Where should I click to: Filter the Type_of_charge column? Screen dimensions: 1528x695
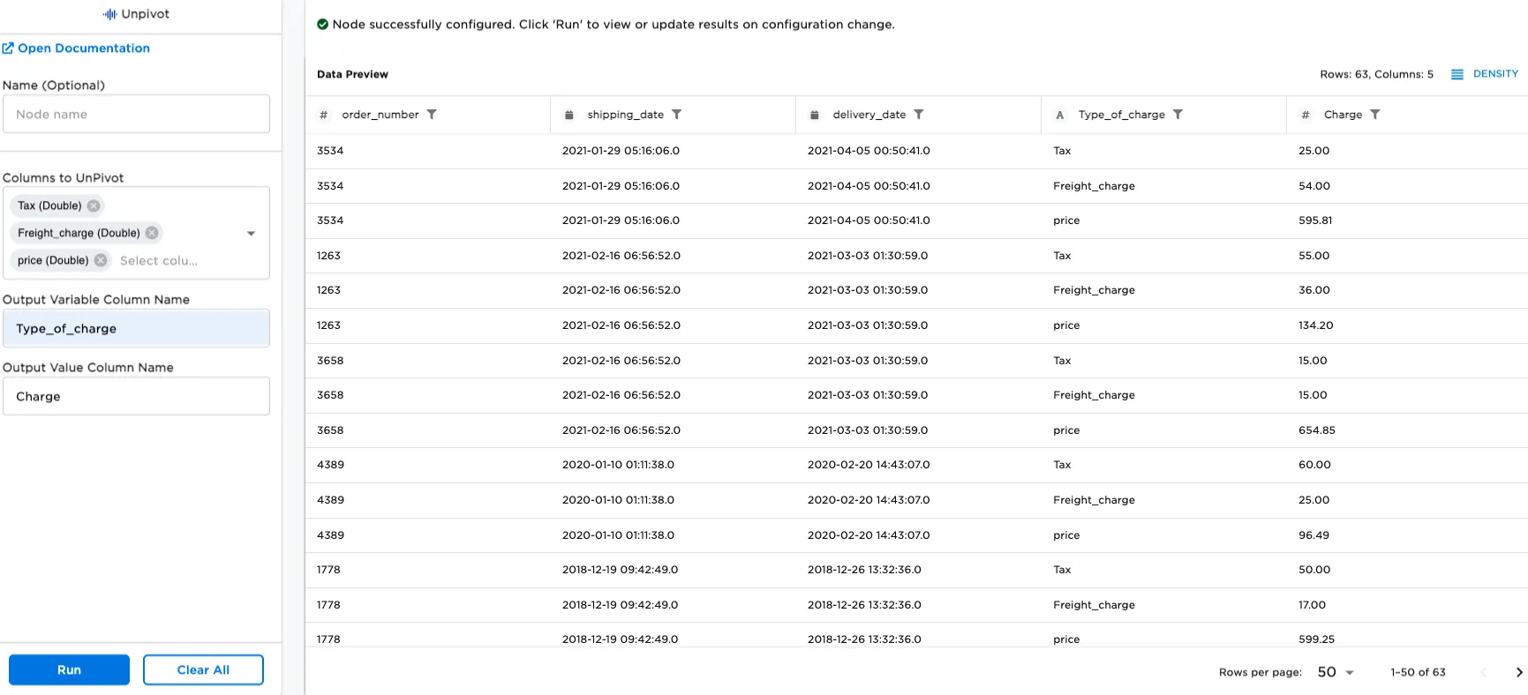(x=1178, y=115)
